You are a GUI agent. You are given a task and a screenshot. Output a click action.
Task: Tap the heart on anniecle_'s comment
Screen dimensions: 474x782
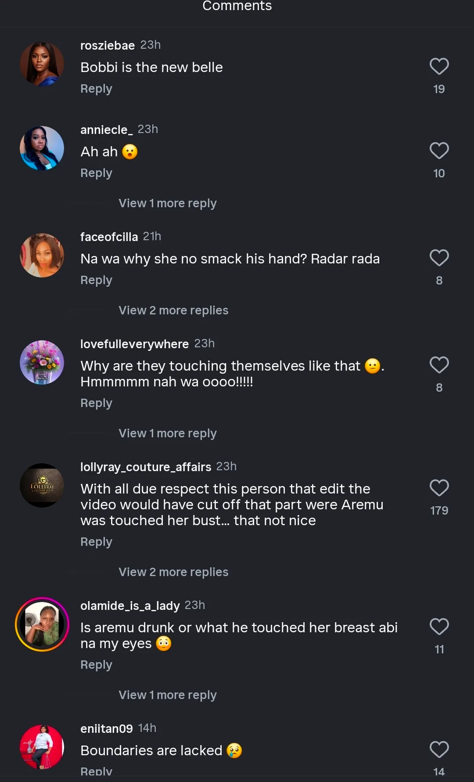click(439, 151)
